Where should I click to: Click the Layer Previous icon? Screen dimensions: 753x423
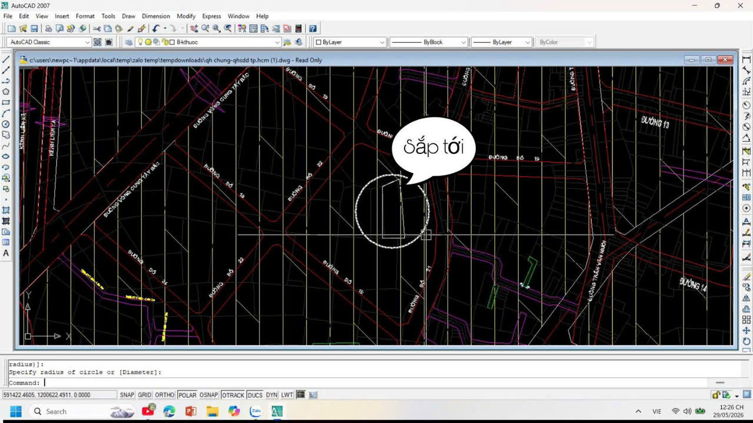(x=298, y=42)
